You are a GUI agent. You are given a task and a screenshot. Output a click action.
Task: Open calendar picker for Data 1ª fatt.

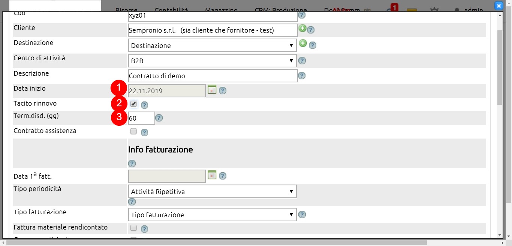tap(212, 175)
